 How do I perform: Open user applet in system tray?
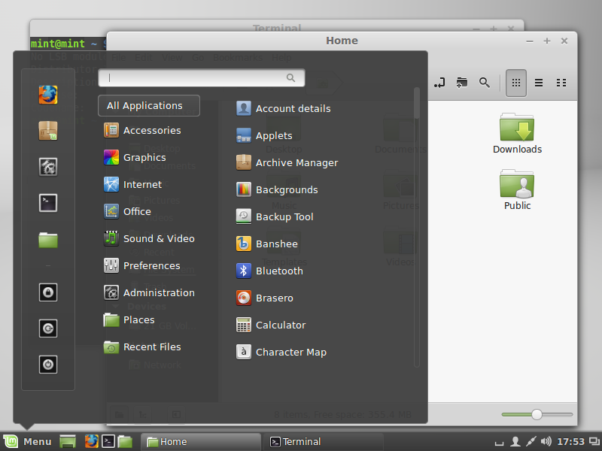click(x=515, y=442)
